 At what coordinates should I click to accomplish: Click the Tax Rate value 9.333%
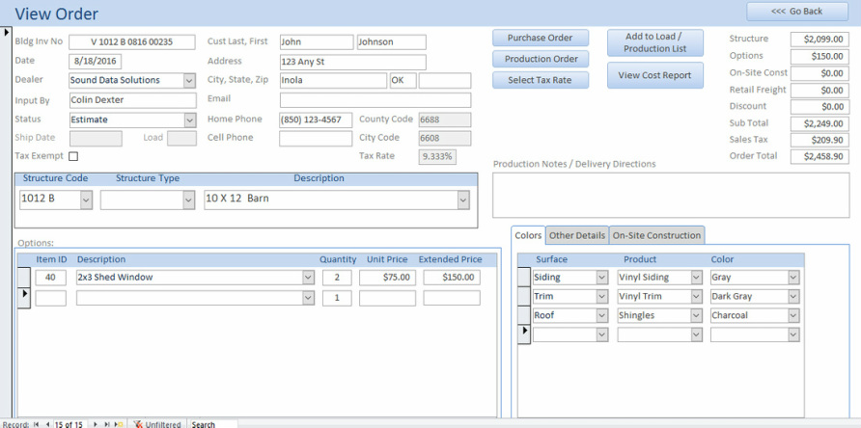click(x=437, y=156)
